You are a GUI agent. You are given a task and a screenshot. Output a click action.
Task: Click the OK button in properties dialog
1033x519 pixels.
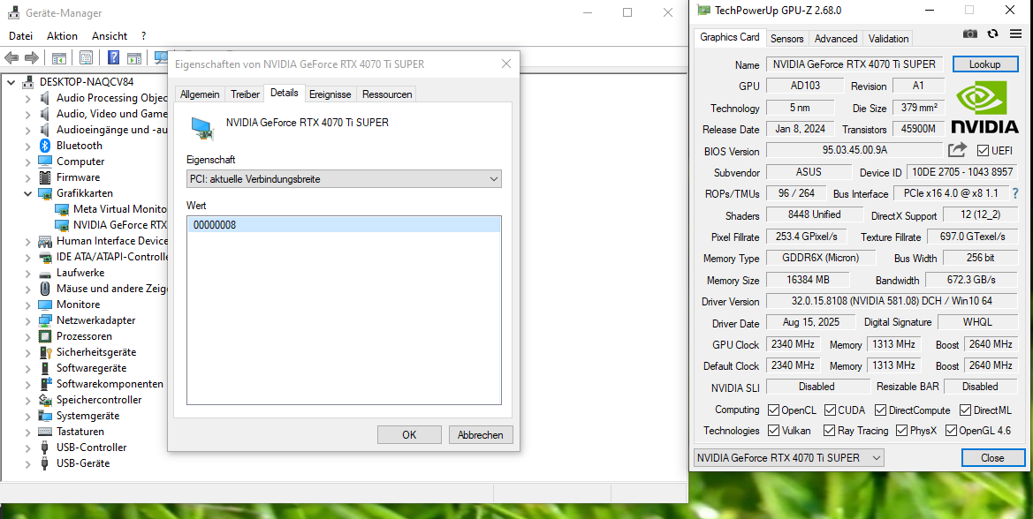409,435
